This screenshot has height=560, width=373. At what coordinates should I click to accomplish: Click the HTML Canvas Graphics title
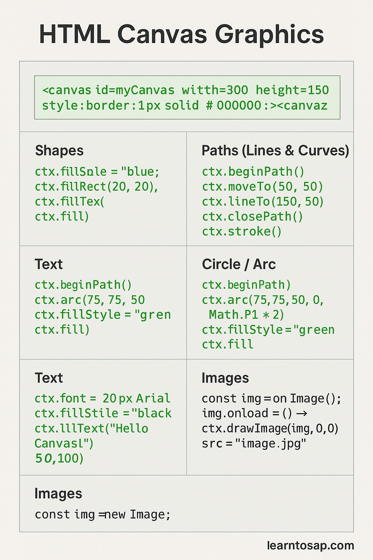pyautogui.click(x=181, y=35)
